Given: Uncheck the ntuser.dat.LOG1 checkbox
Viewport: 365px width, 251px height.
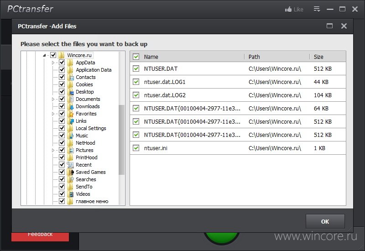Looking at the screenshot, I should [x=136, y=82].
